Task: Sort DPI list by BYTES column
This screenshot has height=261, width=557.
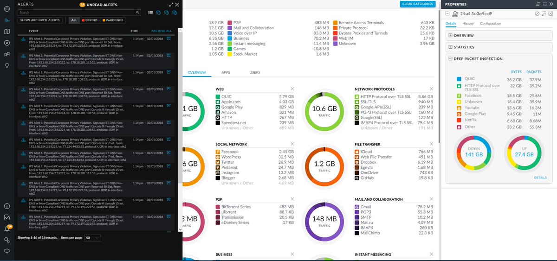Action: [x=516, y=72]
